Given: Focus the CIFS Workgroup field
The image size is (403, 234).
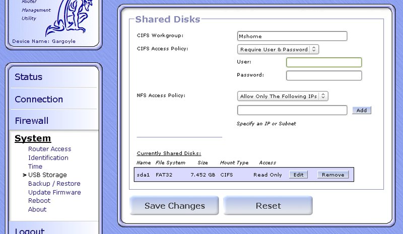Looking at the screenshot, I should (x=292, y=36).
